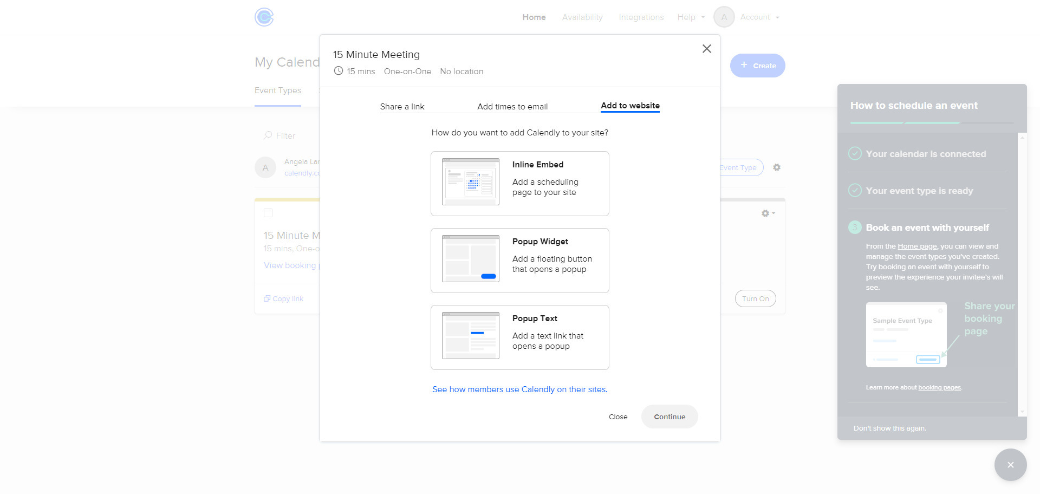
Task: Select the Inline Embed thumbnail illustration
Action: coord(471,182)
